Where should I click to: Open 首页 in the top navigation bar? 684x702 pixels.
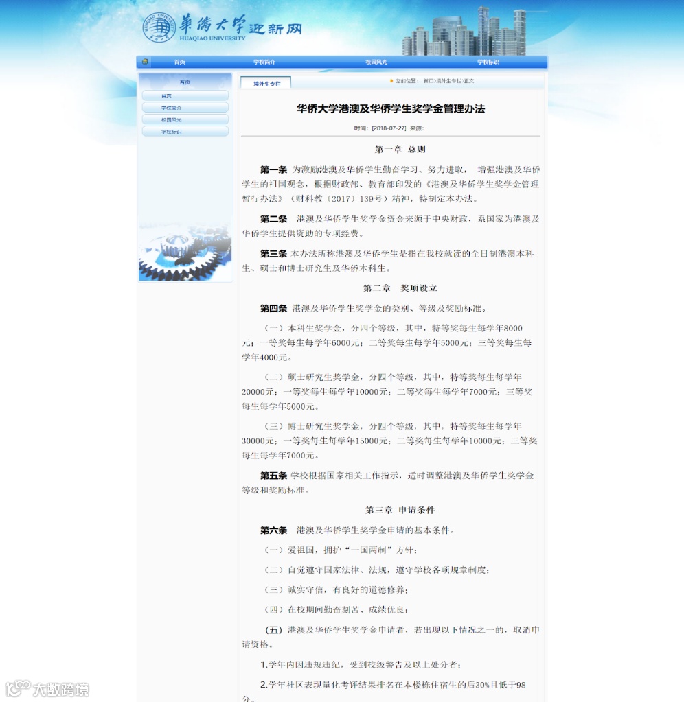point(180,62)
